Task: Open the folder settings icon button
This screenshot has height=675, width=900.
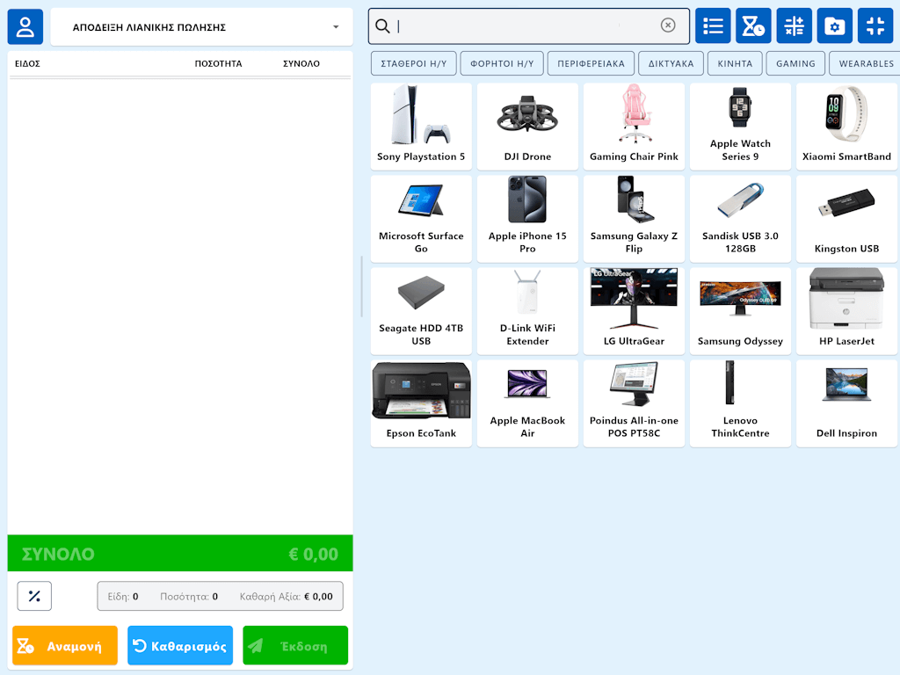Action: tap(835, 25)
